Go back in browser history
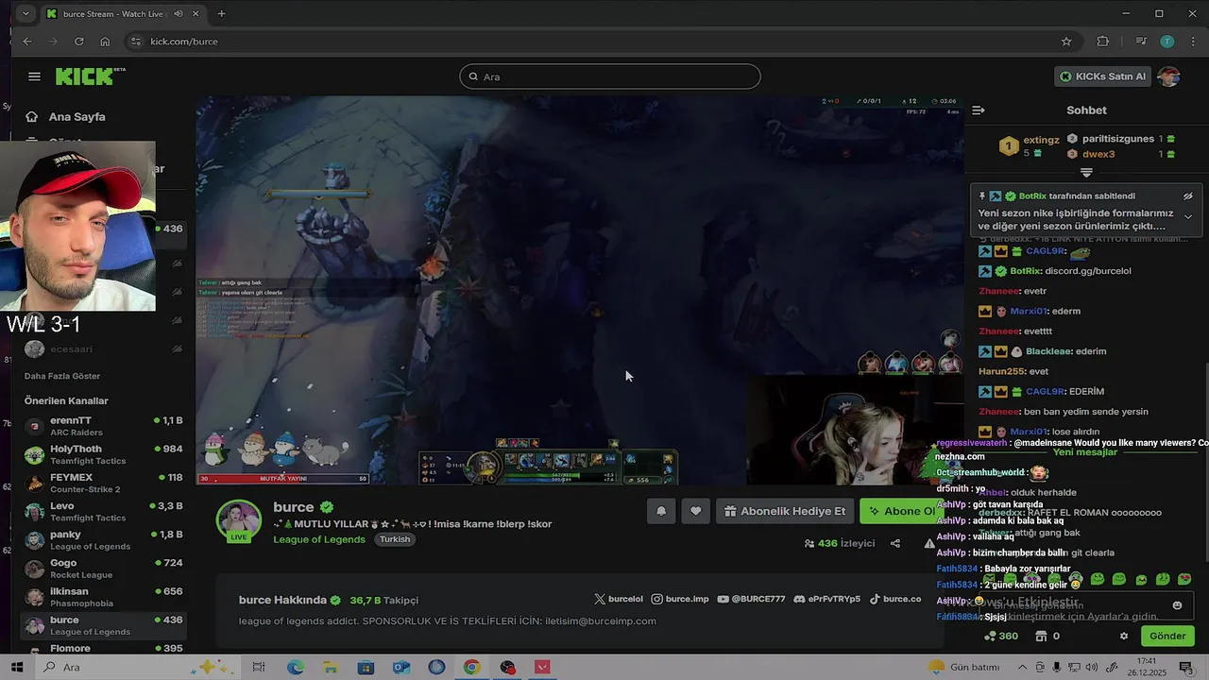This screenshot has width=1209, height=680. click(x=27, y=42)
